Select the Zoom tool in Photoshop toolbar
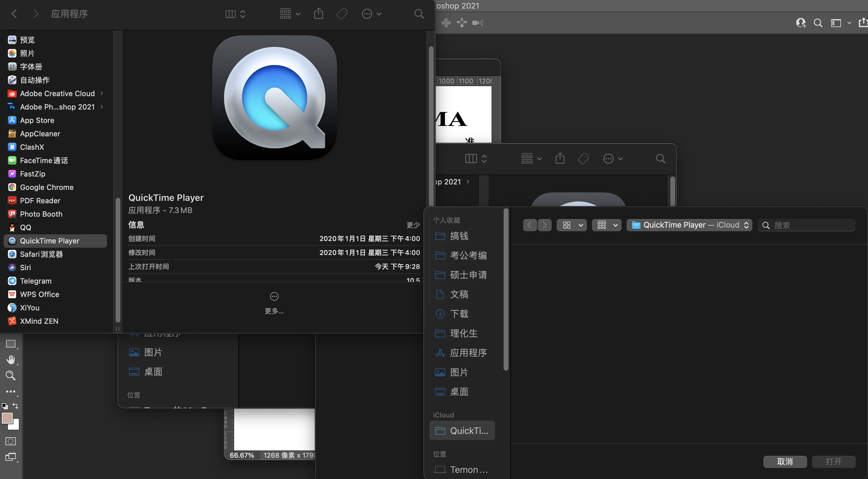The width and height of the screenshot is (868, 479). pyautogui.click(x=11, y=376)
